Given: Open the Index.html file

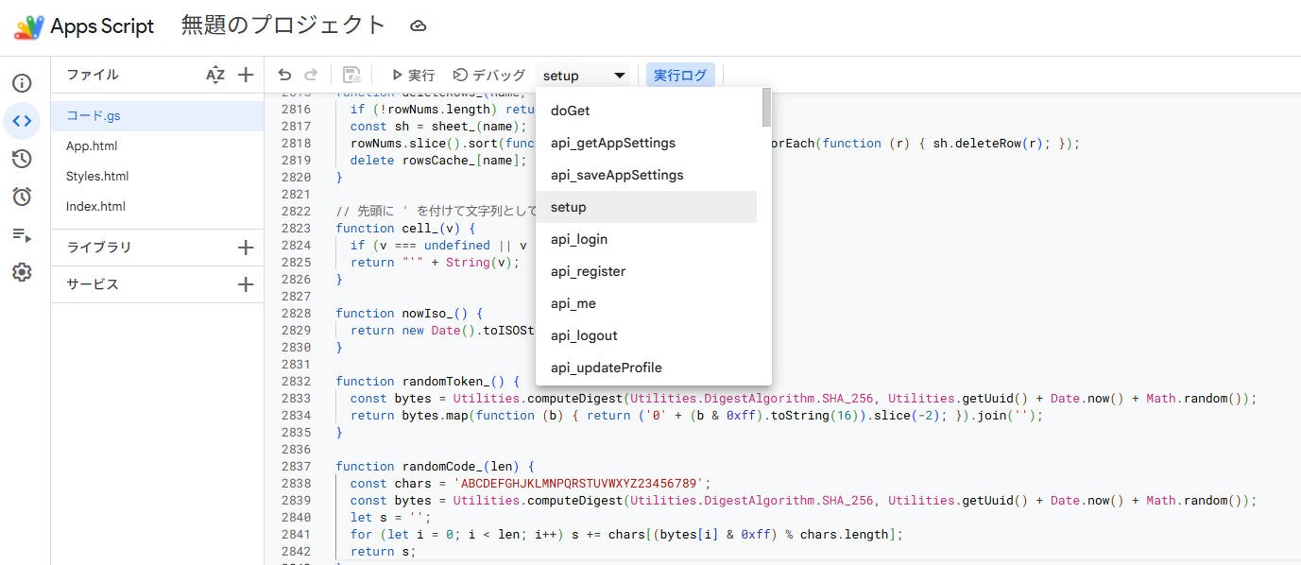Looking at the screenshot, I should (157, 207).
